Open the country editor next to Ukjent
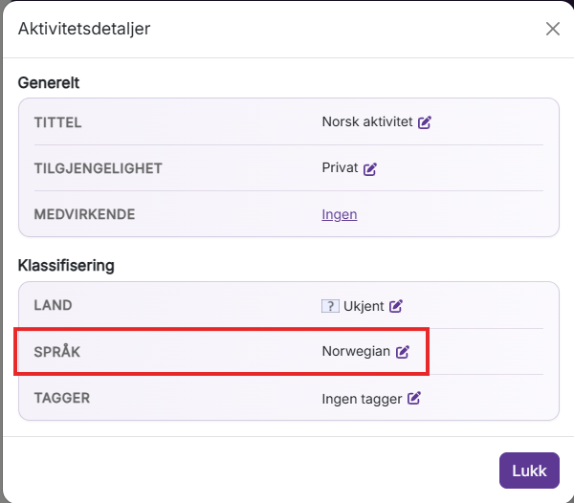The image size is (574, 503). (x=396, y=306)
